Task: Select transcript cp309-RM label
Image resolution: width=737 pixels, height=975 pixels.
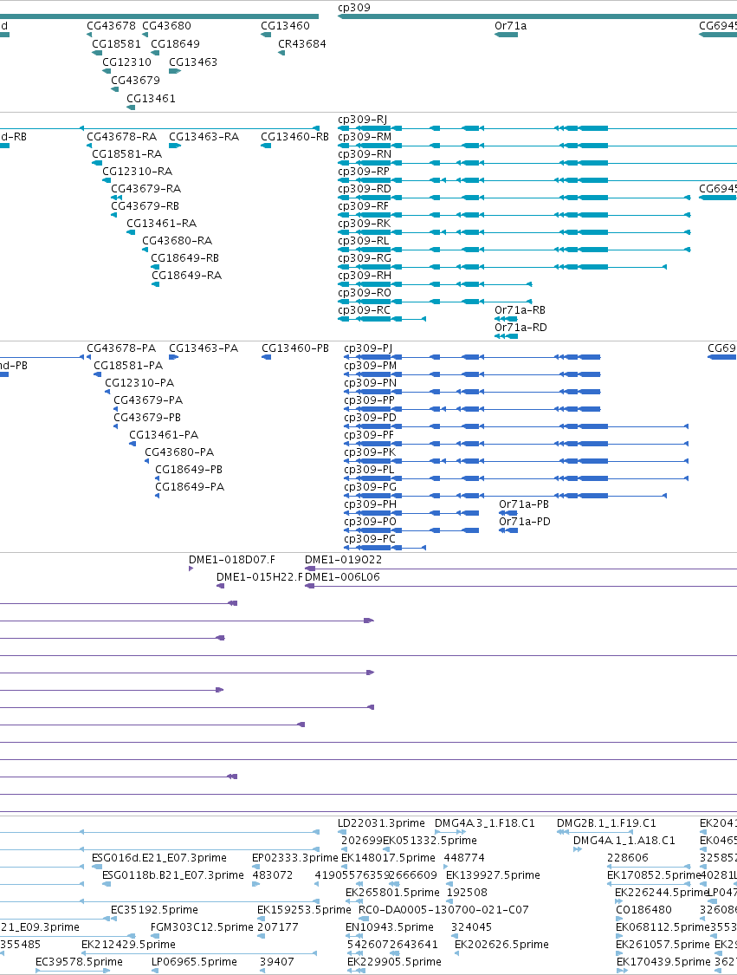Action: point(365,137)
